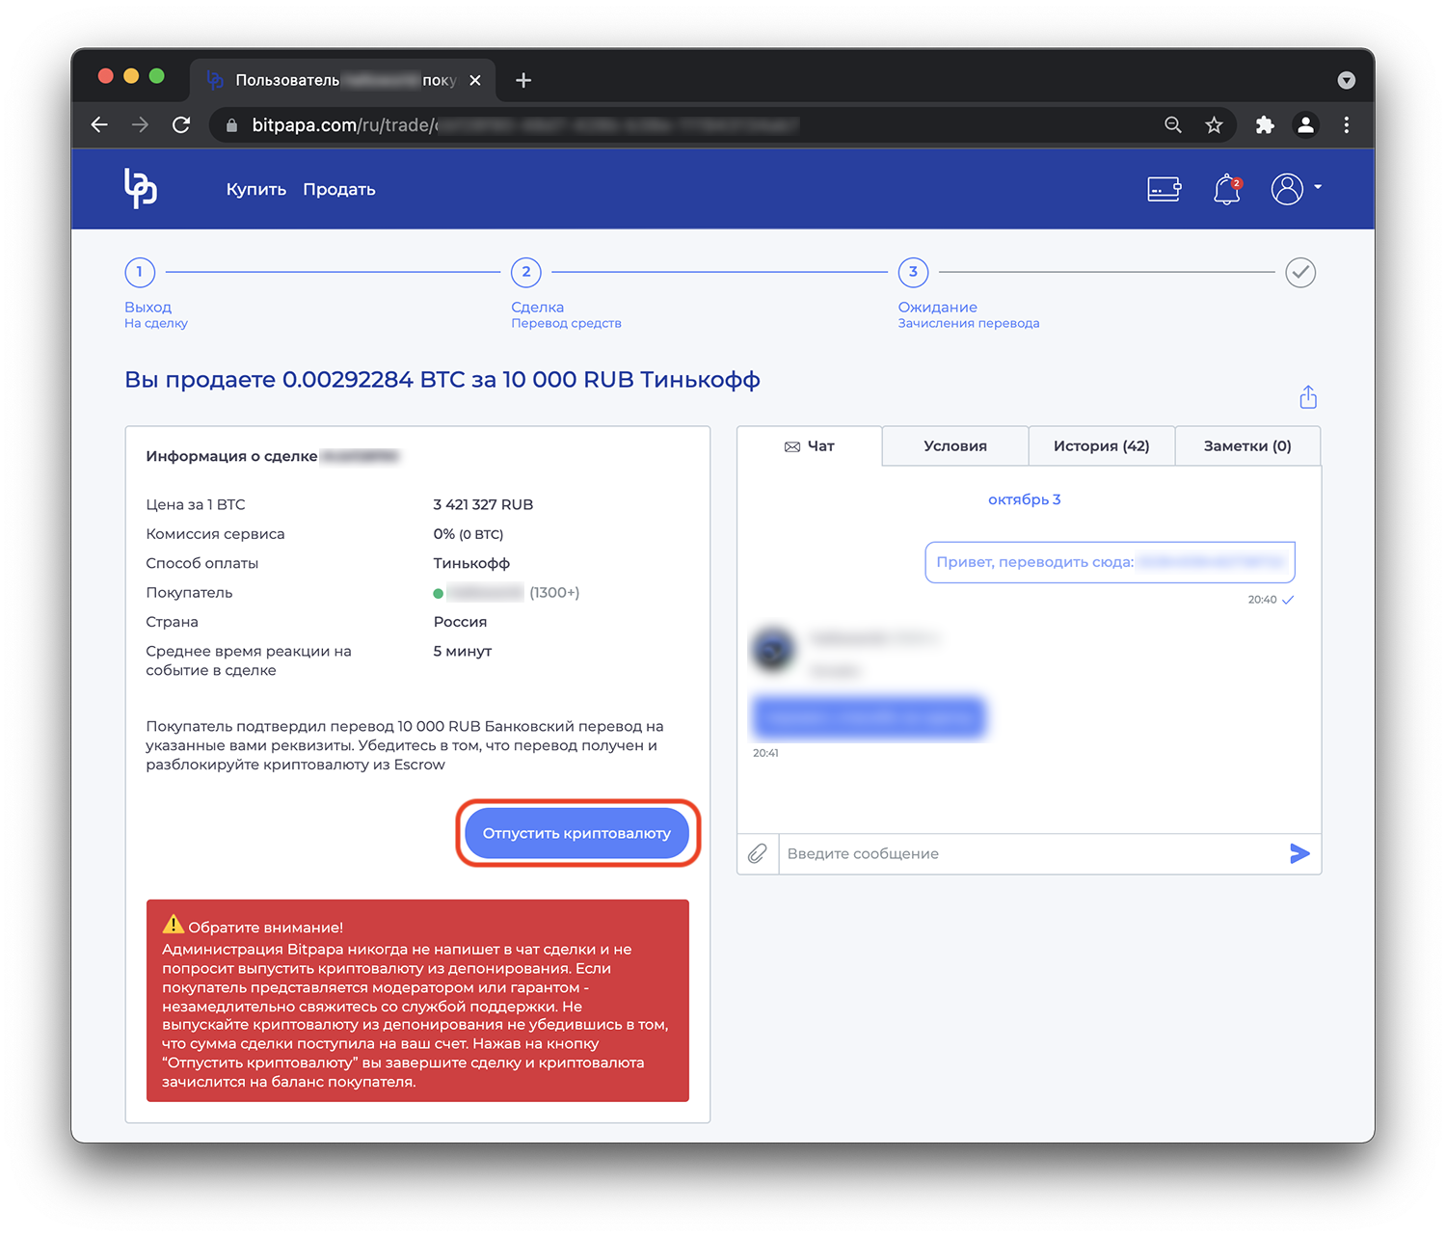Click the 'Обратите внимание!' warning heading
This screenshot has height=1237, width=1446.
pos(265,928)
